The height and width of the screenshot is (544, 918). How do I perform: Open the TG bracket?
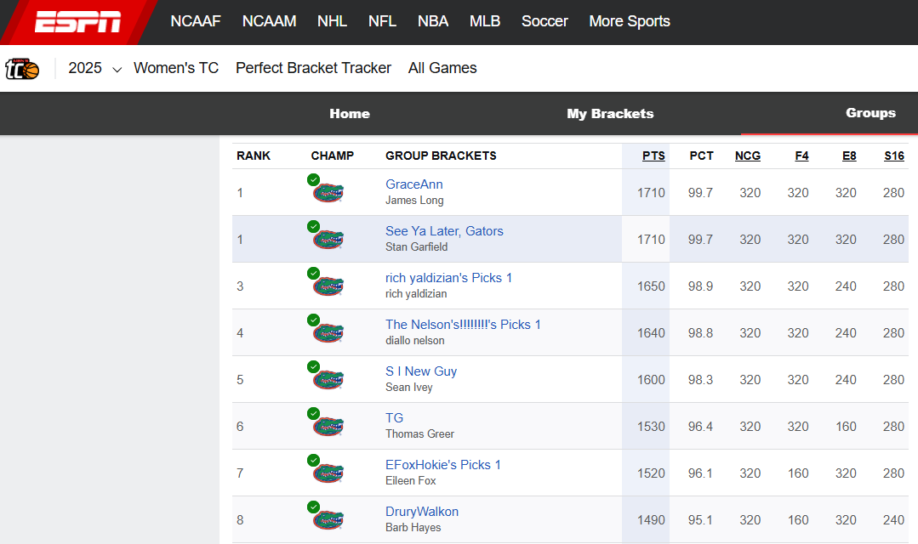394,418
